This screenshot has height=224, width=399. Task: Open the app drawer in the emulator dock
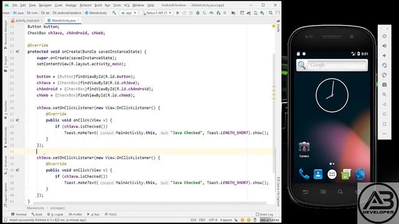[332, 174]
